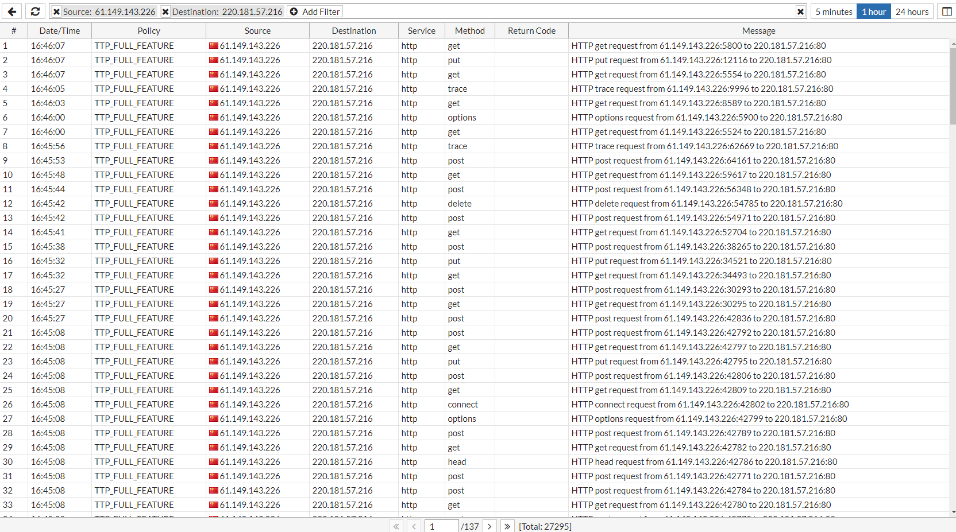This screenshot has height=532, width=956.
Task: Remove the Destination 220.181.57.216 filter
Action: (x=165, y=11)
